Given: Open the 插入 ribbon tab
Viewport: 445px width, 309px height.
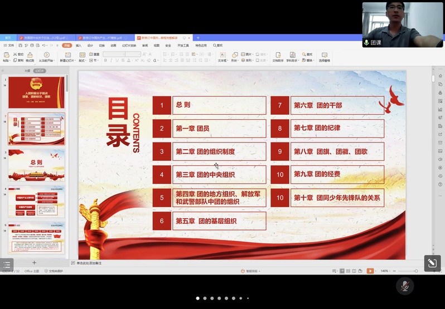Looking at the screenshot, I should (x=79, y=45).
